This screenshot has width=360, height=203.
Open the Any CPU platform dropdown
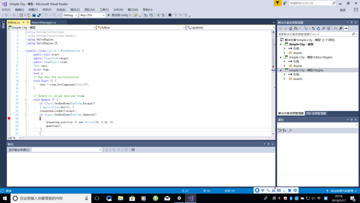[92, 15]
